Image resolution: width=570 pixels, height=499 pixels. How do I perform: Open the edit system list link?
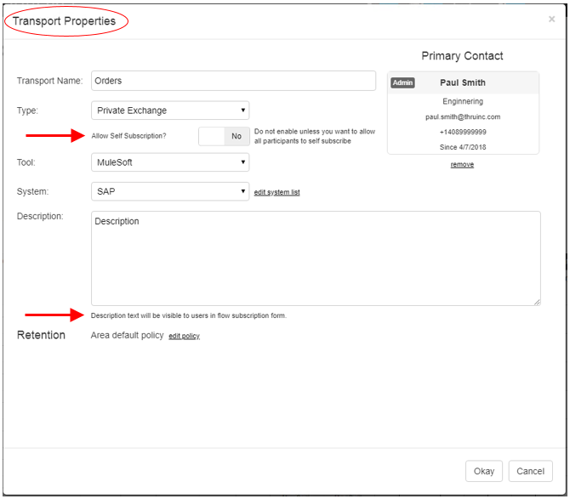click(276, 193)
